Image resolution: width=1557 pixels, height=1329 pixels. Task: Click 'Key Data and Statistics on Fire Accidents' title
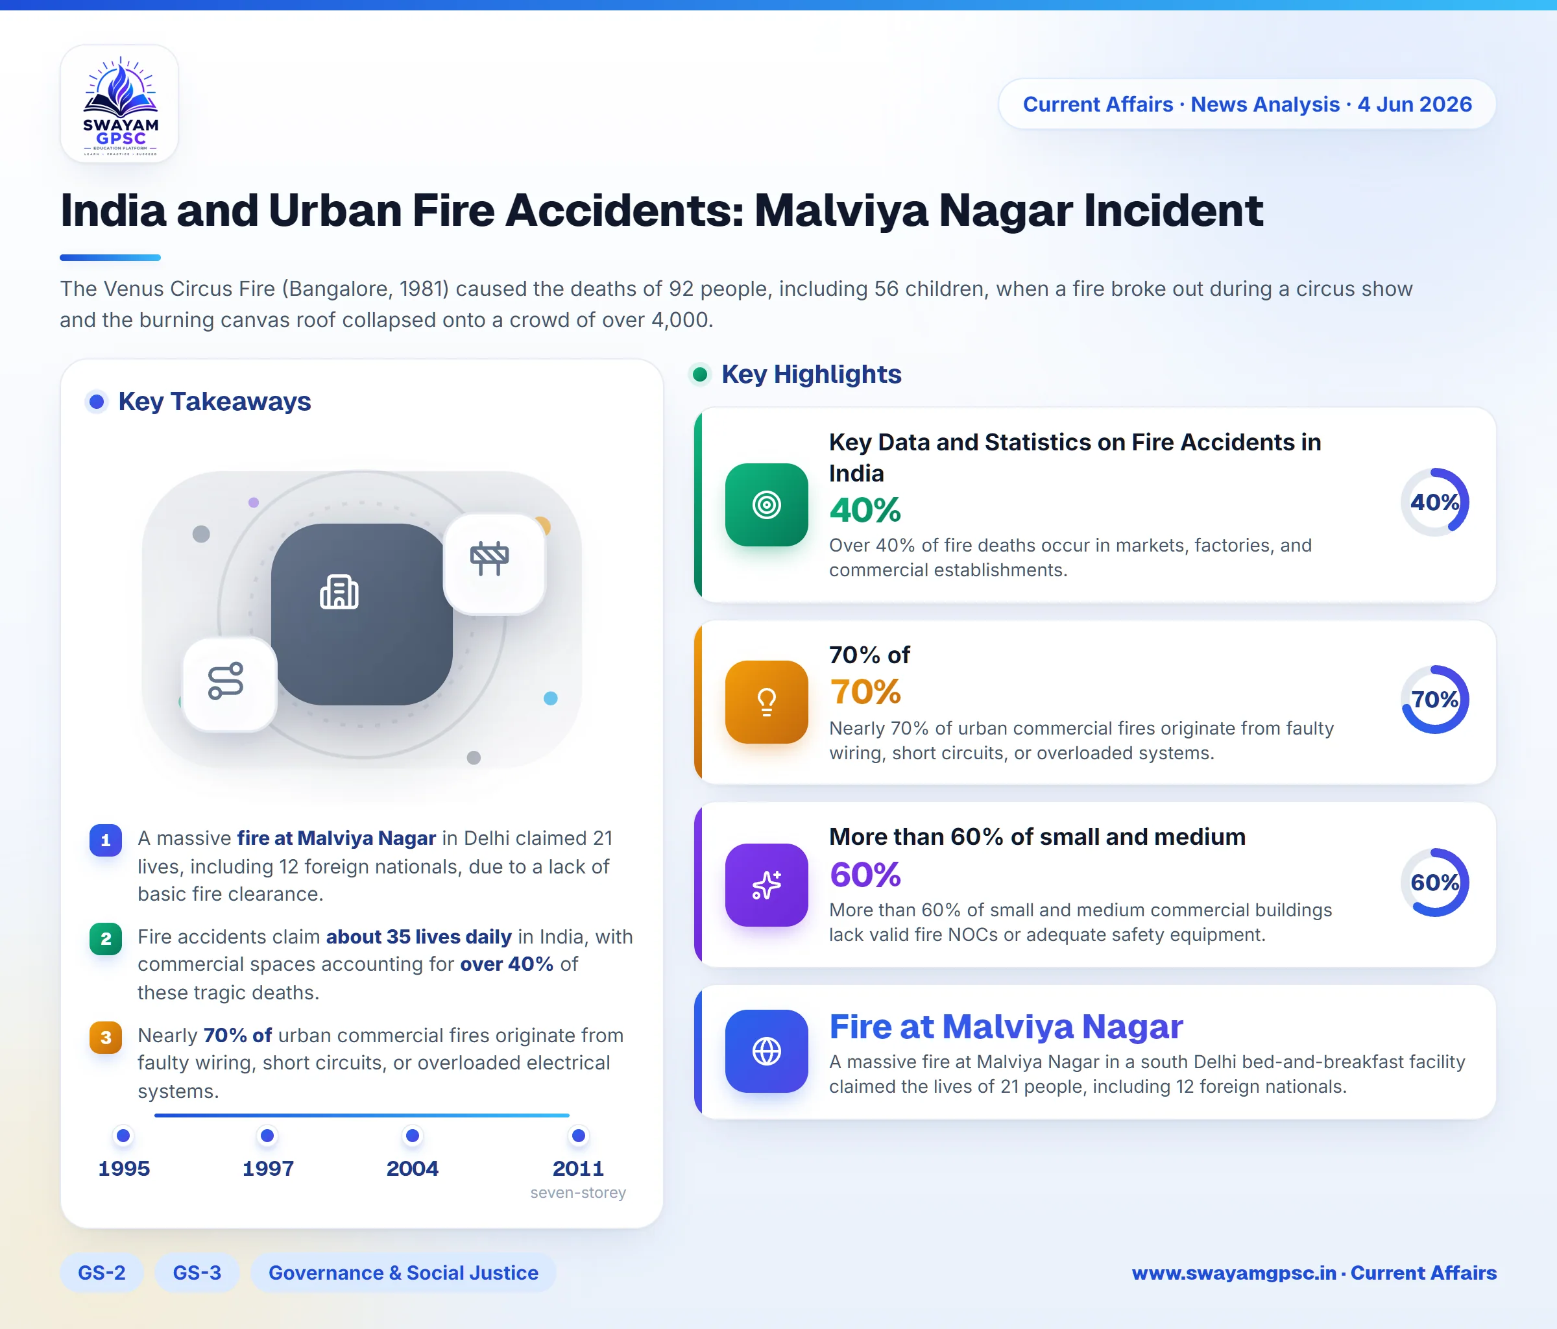[1074, 457]
